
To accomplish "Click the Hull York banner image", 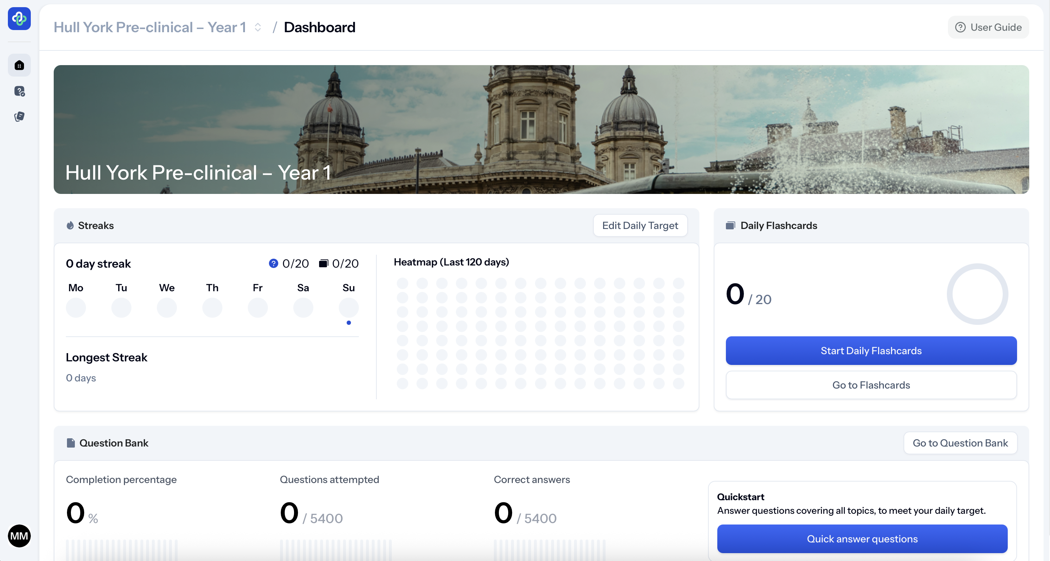I will (541, 129).
